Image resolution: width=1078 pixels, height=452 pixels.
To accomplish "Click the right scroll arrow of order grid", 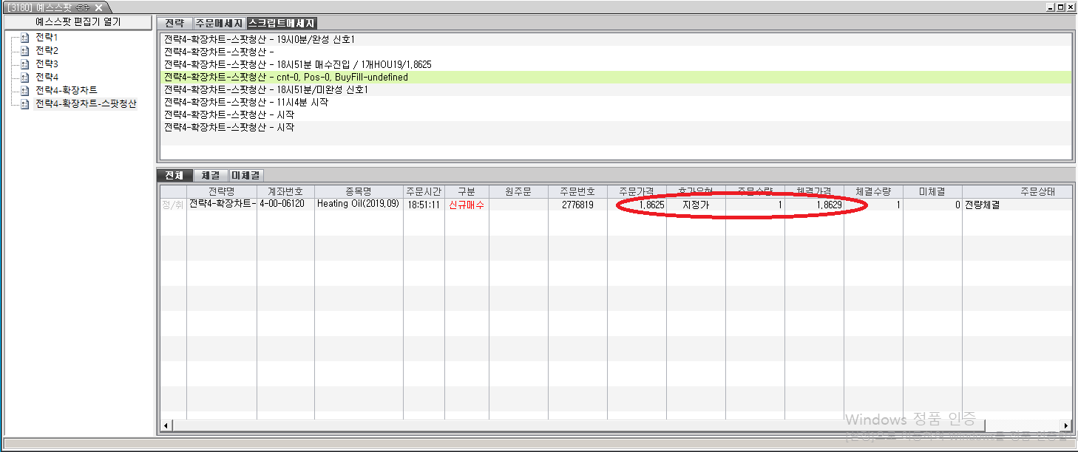I will click(x=1066, y=425).
